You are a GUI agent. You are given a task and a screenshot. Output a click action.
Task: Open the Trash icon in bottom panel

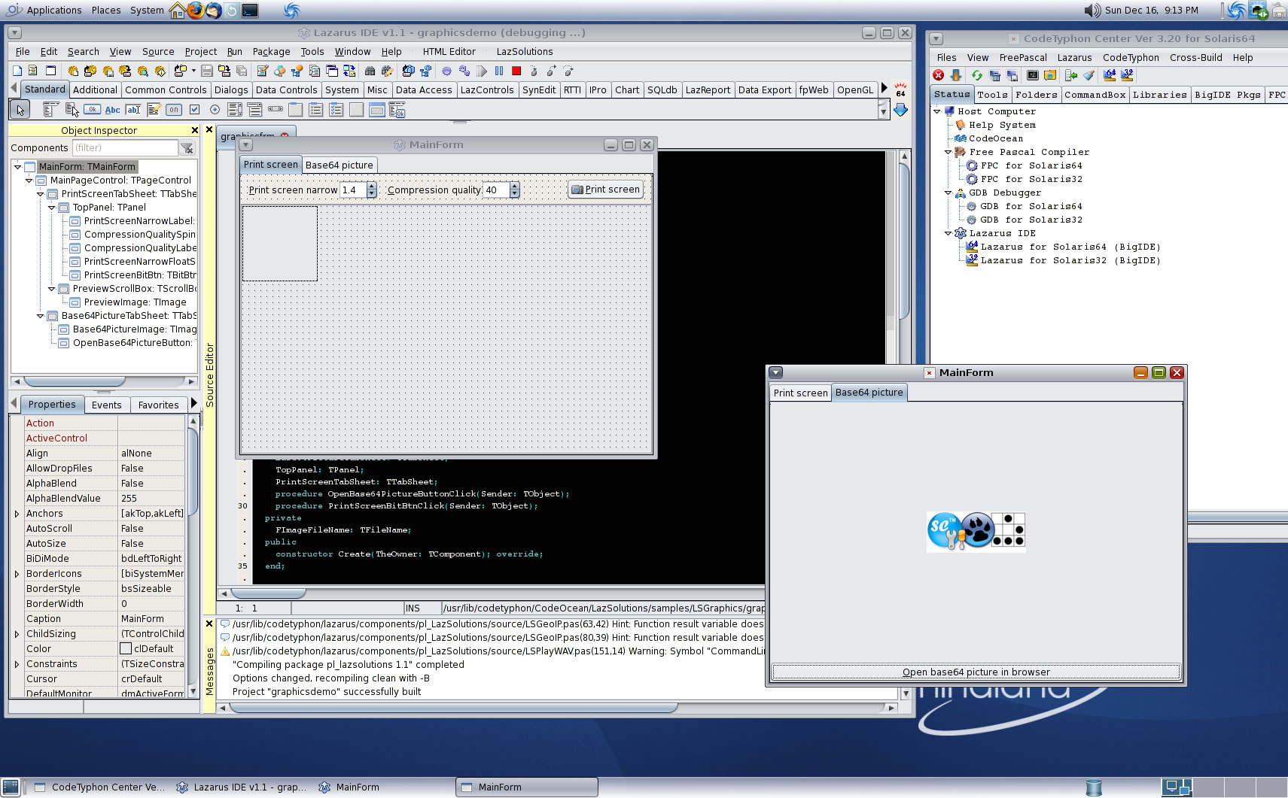pyautogui.click(x=1094, y=787)
